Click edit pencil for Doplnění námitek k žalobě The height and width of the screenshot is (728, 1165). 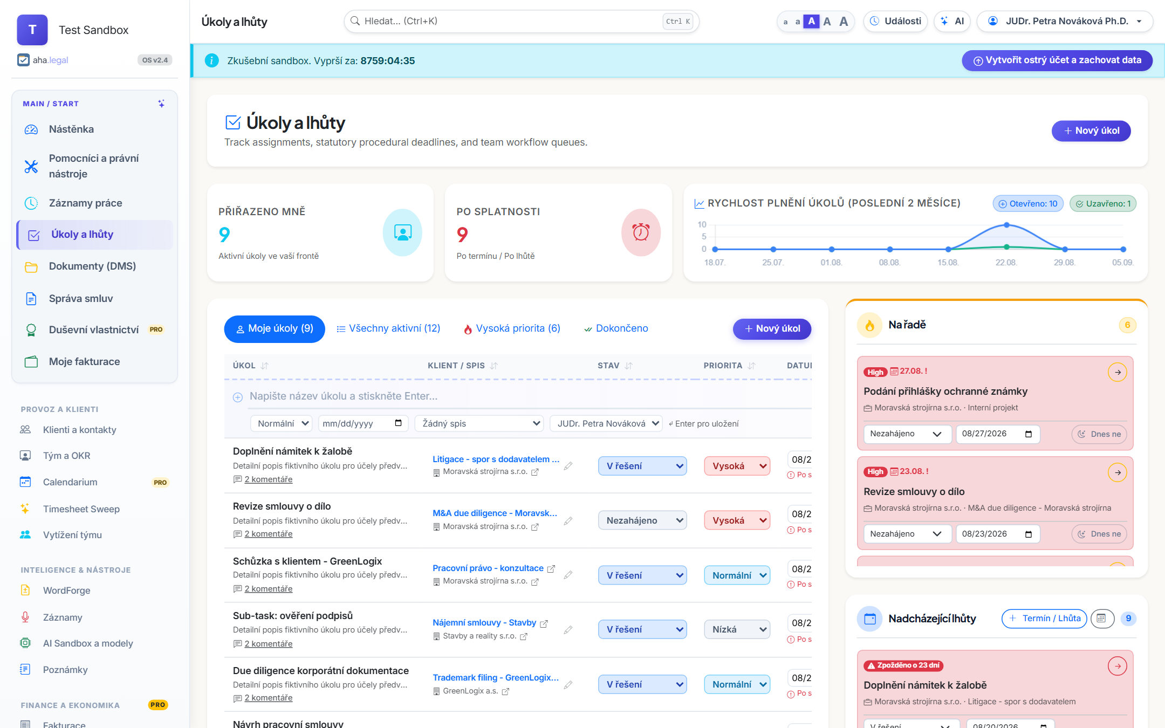click(x=568, y=466)
